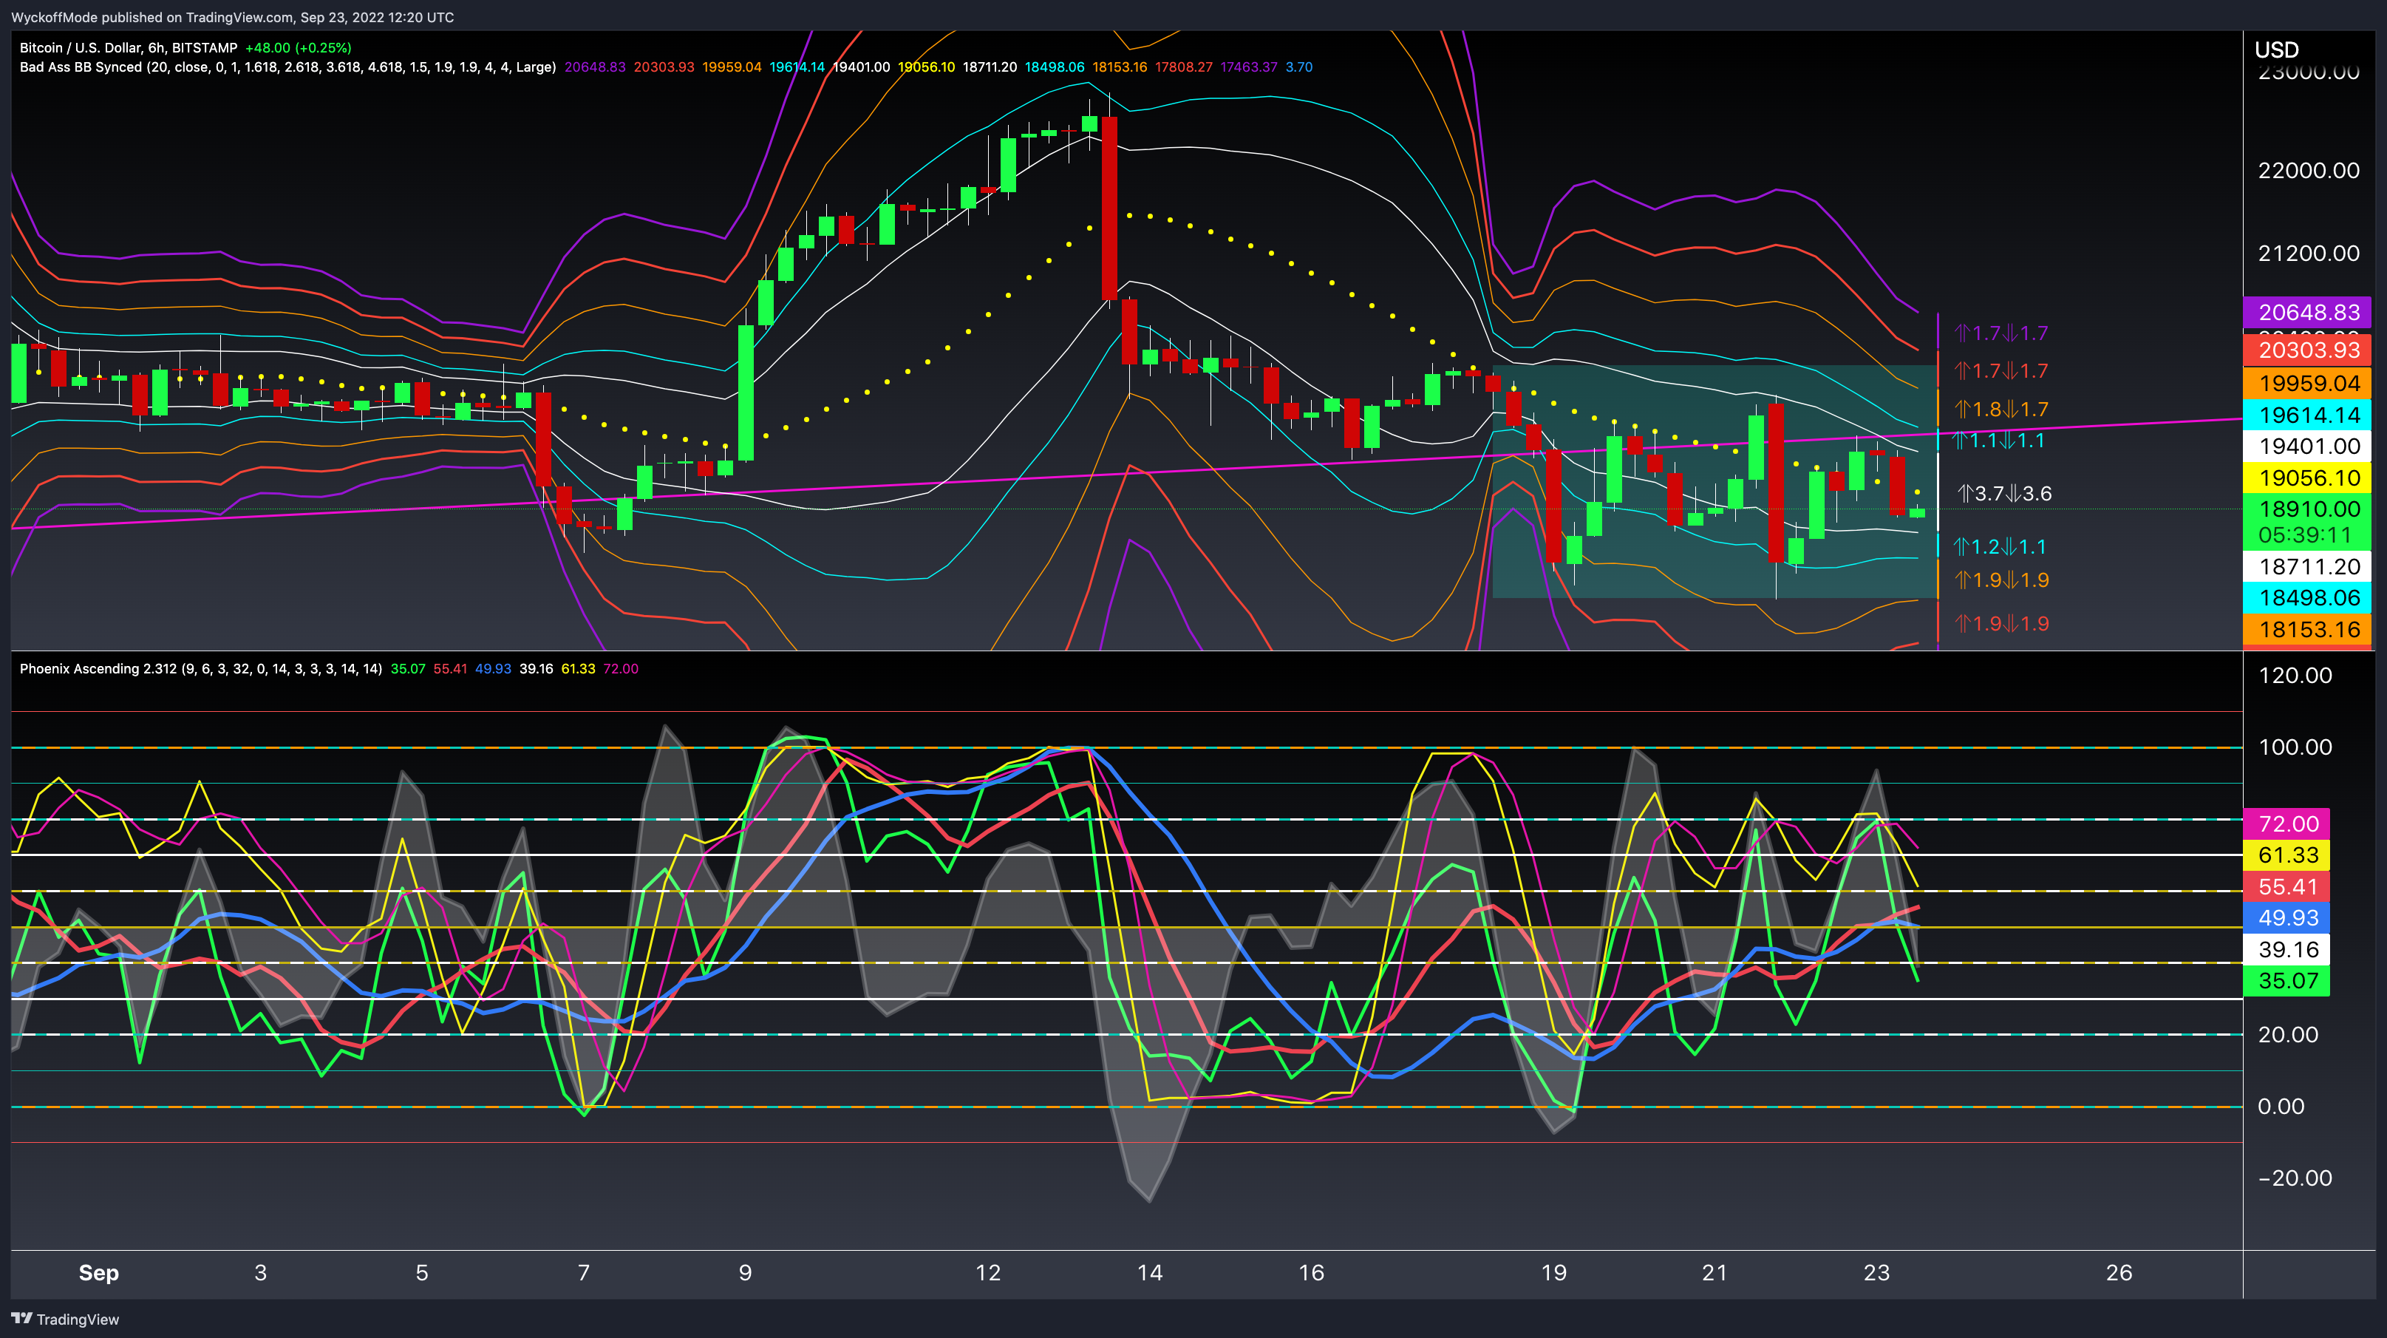Click cyan 18498.06 price axis label
The height and width of the screenshot is (1338, 2387).
2308,597
